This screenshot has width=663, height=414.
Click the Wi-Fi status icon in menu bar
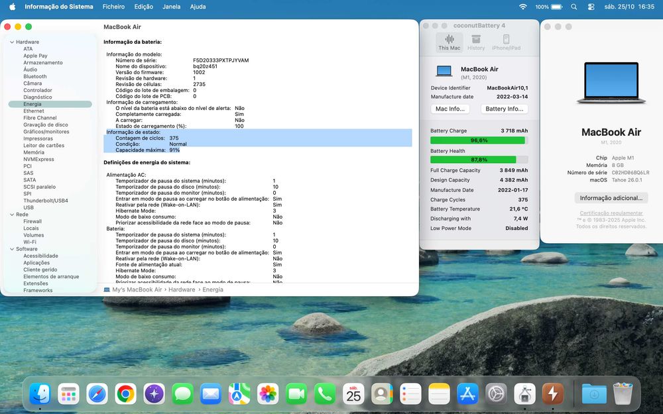[523, 7]
